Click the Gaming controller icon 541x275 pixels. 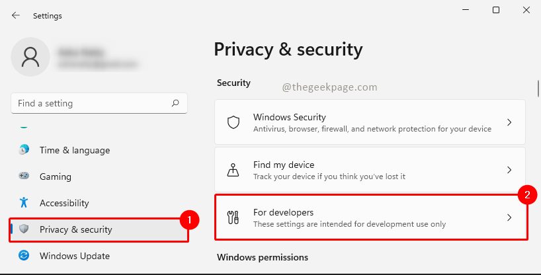(x=24, y=177)
